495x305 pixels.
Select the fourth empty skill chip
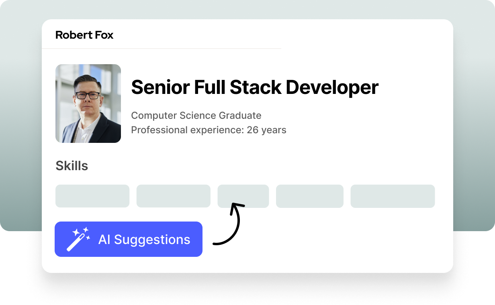point(309,196)
